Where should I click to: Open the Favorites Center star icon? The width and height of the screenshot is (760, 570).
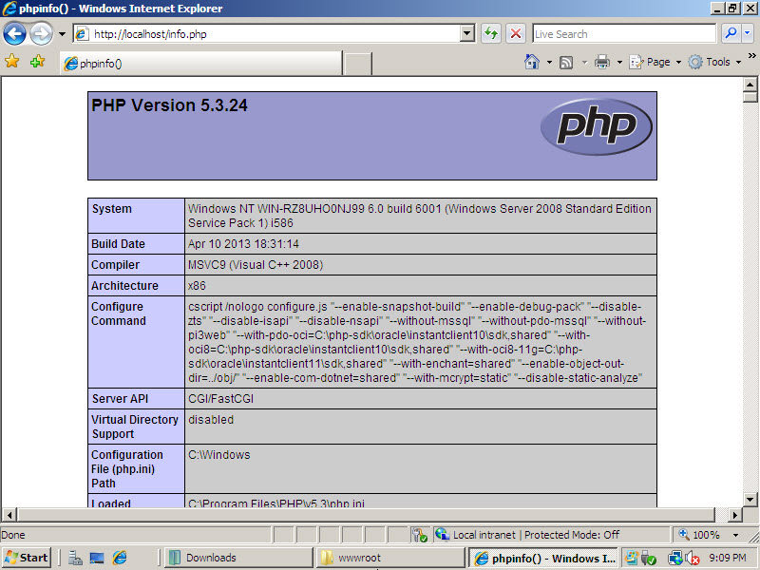12,62
